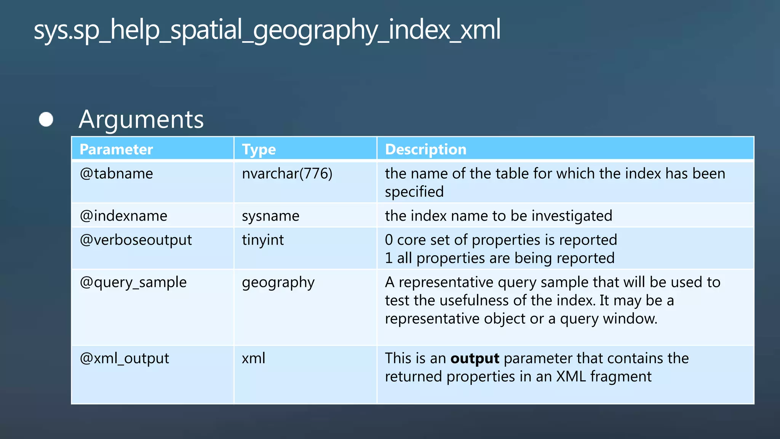This screenshot has height=439, width=780.
Task: Click the sysname type cell
Action: click(270, 216)
